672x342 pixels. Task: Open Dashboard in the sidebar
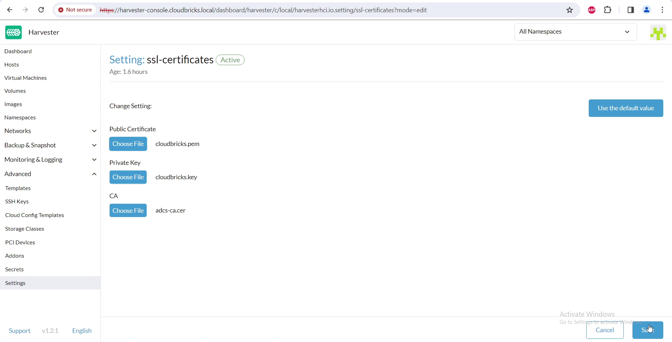18,51
